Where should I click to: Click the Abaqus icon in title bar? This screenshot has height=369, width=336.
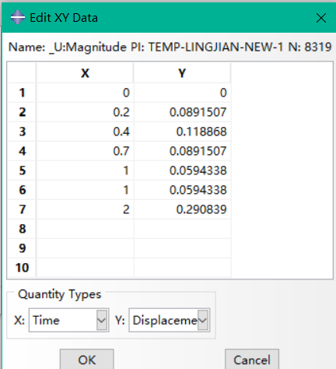coord(18,17)
